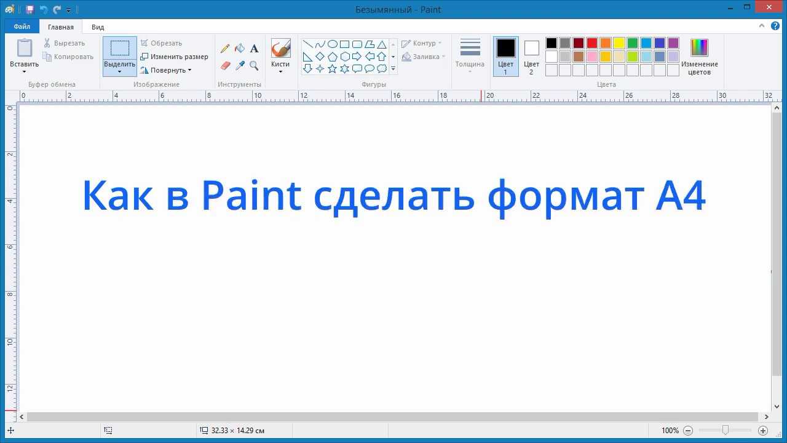
Task: Pick the red color swatch in the palette
Action: point(592,43)
